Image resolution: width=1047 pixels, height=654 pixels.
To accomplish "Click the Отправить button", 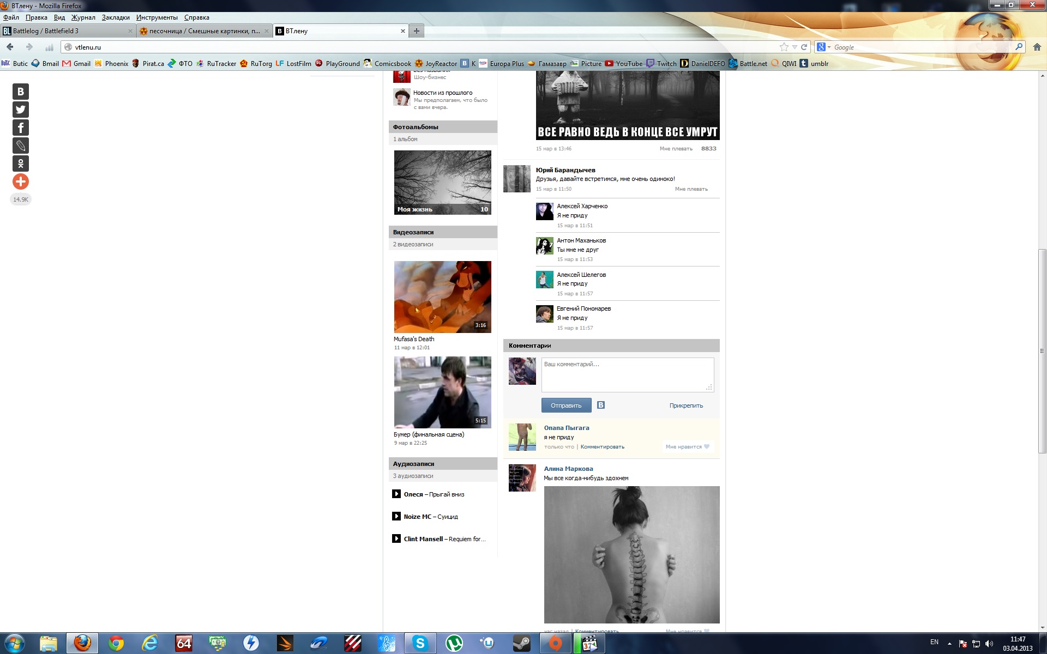I will [566, 405].
